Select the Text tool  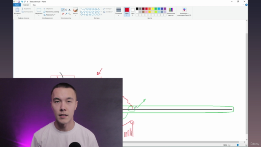pos(69,10)
